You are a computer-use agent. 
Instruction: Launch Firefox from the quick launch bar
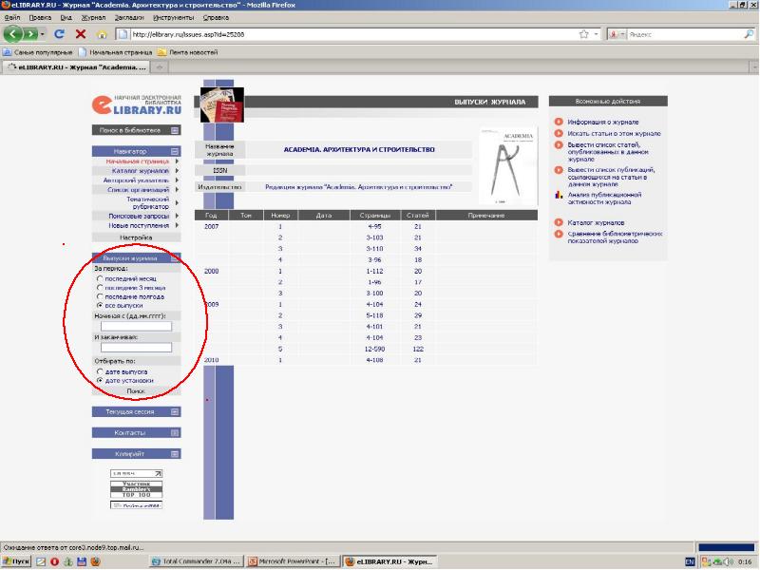coord(96,561)
